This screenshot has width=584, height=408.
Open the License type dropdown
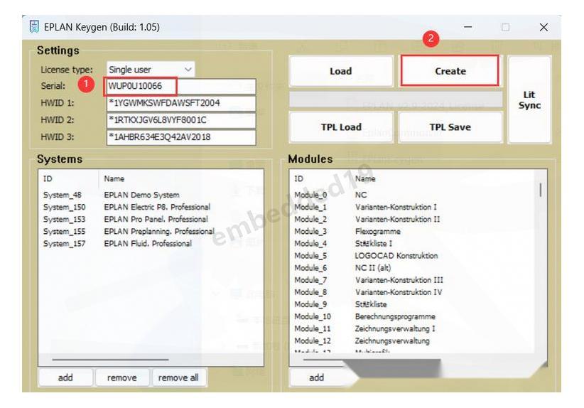coord(151,70)
